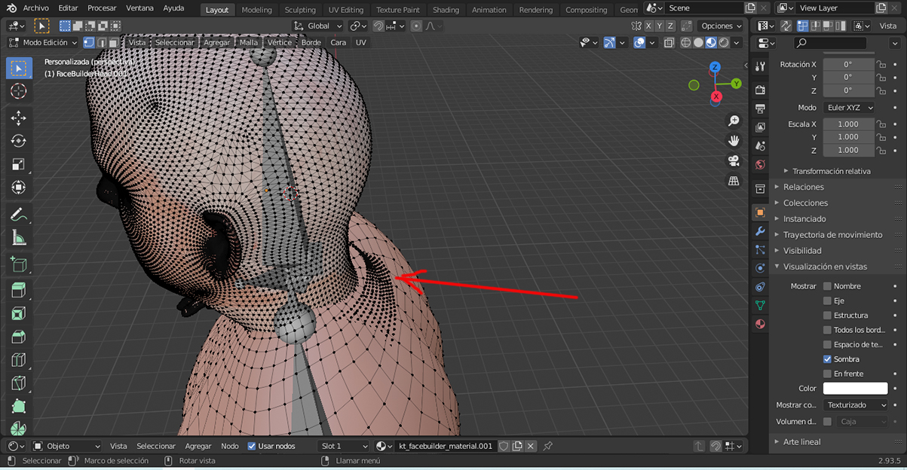Open the Archivo menu
This screenshot has width=907, height=470.
point(35,8)
